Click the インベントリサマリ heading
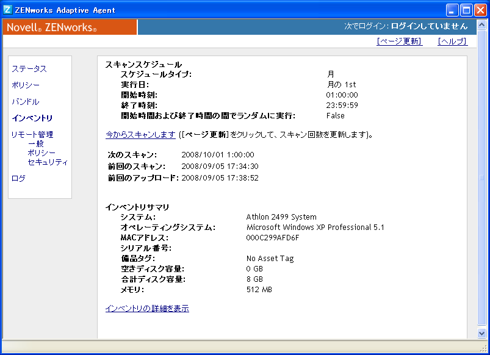The image size is (490, 355). [x=137, y=207]
